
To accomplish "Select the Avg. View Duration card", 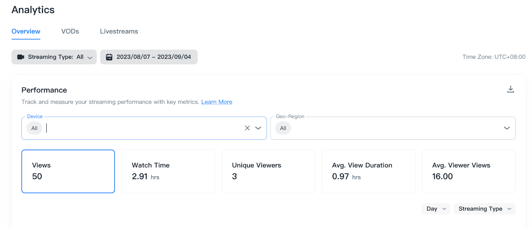I will [368, 171].
